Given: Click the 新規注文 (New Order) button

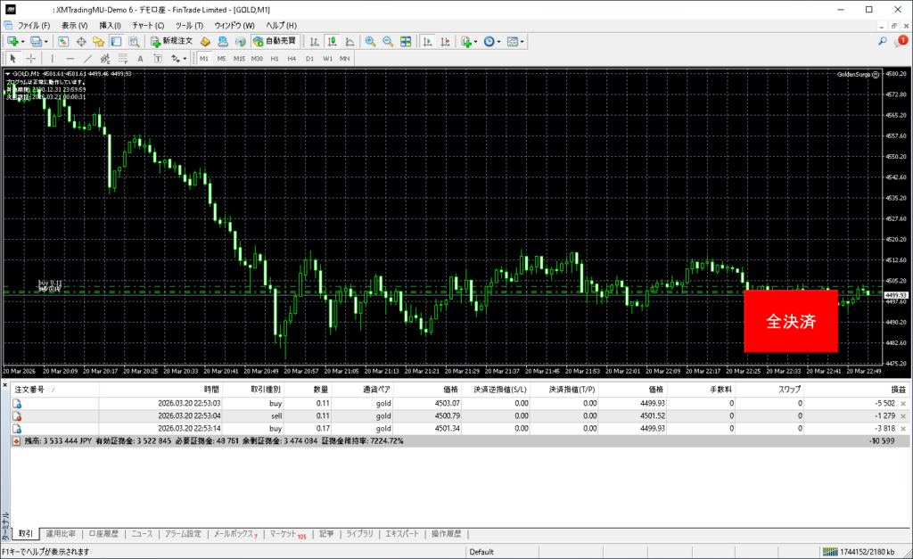Looking at the screenshot, I should [173, 41].
